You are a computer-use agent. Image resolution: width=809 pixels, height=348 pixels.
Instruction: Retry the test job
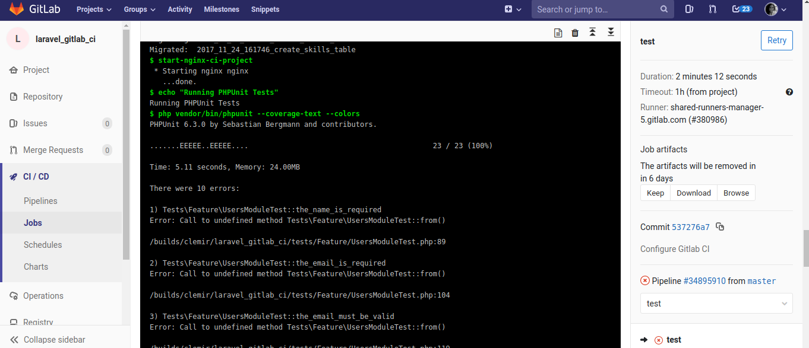(x=776, y=40)
